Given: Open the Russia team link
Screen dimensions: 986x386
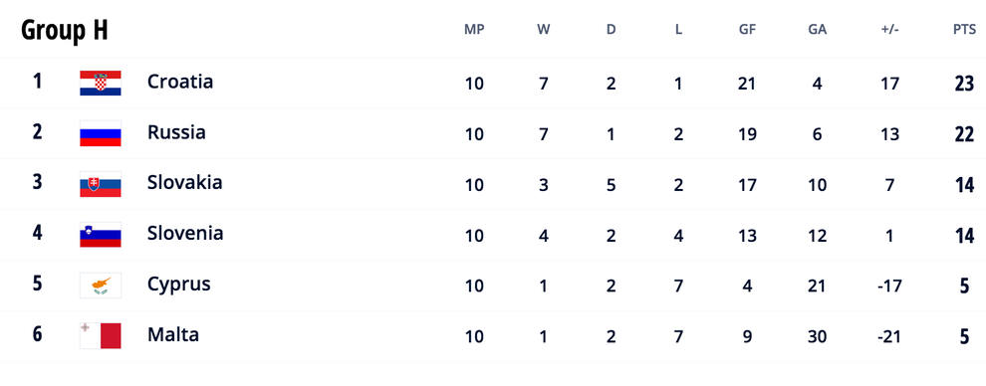Looking at the screenshot, I should click(176, 132).
